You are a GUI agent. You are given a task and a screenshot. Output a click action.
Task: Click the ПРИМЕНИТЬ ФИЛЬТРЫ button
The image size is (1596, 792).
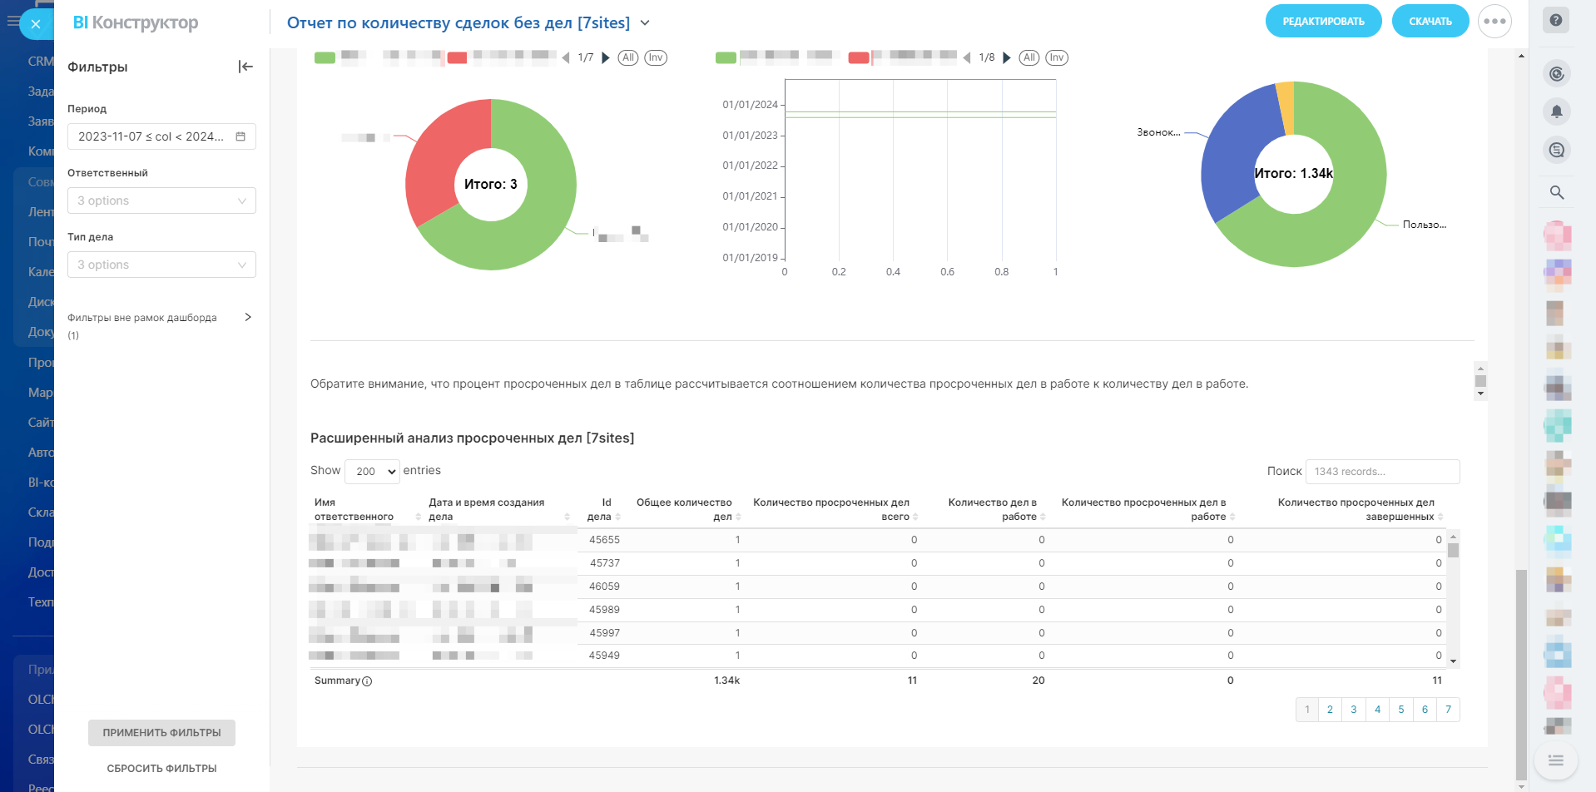[x=161, y=733]
